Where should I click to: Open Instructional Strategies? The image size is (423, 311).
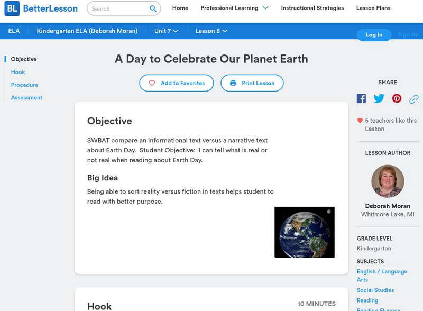[312, 8]
